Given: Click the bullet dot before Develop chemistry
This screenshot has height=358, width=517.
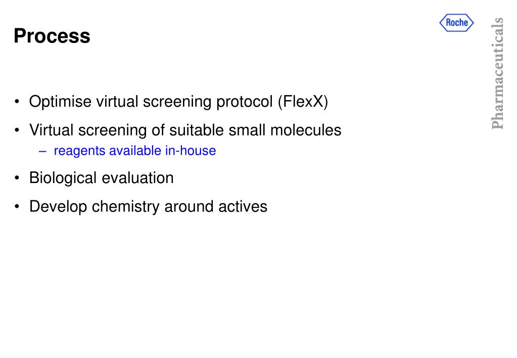Looking at the screenshot, I should point(17,206).
